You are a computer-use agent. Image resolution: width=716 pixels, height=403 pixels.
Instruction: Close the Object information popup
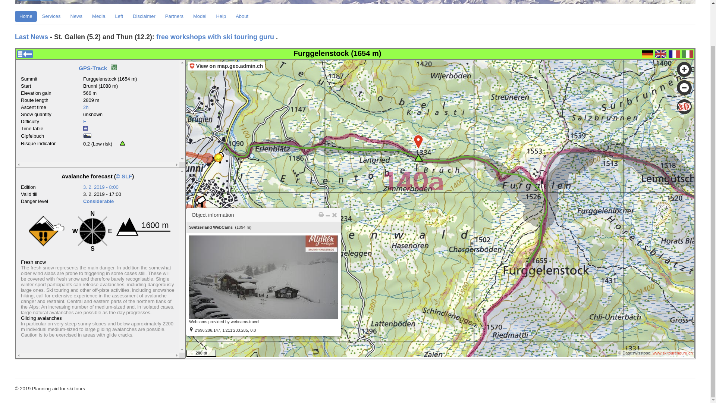[335, 215]
